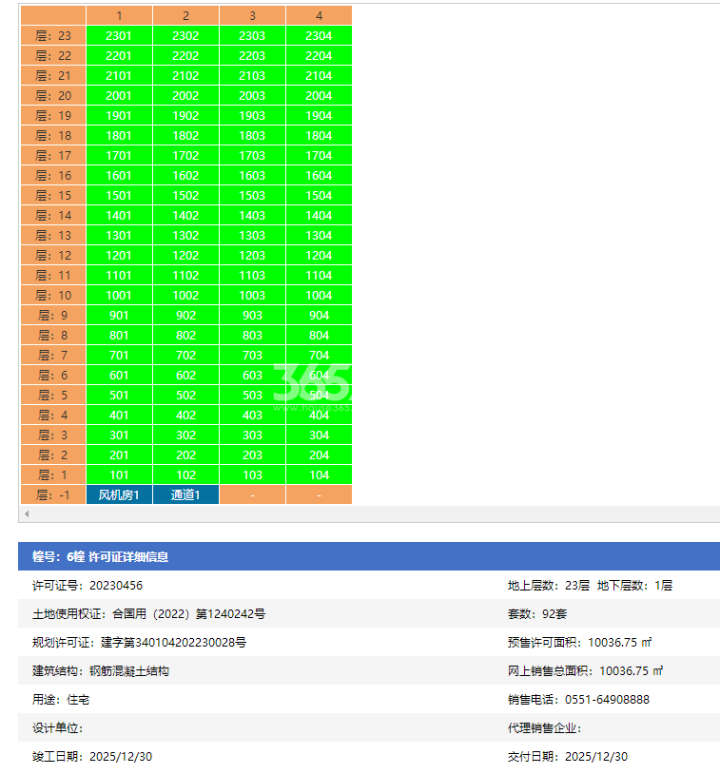Image resolution: width=720 pixels, height=774 pixels.
Task: Click unit 1703 cell
Action: pos(252,156)
